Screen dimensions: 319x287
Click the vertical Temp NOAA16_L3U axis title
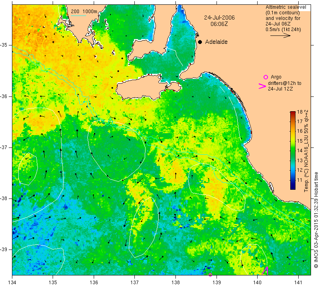306,151
